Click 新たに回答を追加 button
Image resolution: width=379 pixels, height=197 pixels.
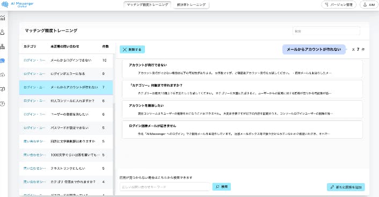coord(346,187)
